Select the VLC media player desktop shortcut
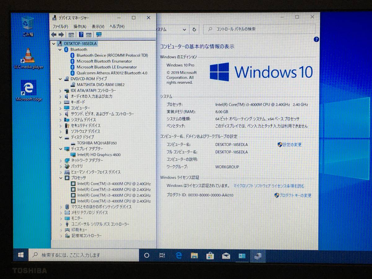The height and width of the screenshot is (279, 372). [x=29, y=59]
